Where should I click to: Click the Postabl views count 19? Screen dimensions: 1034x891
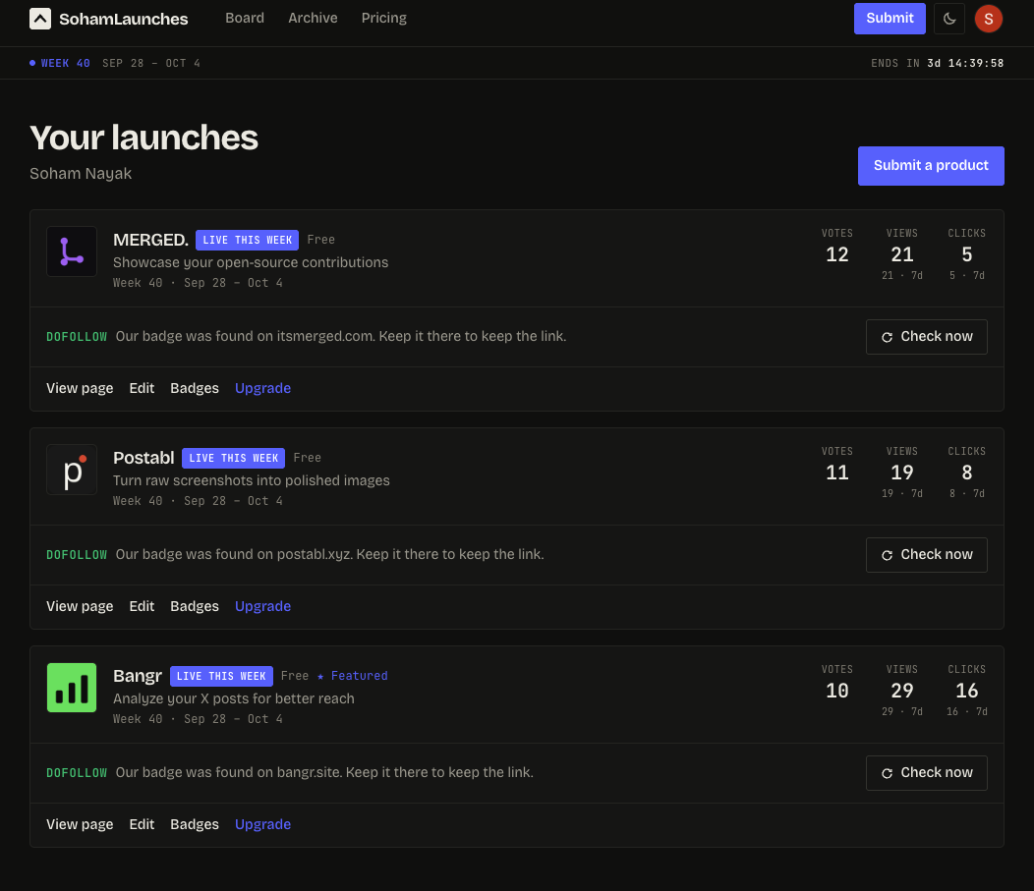click(901, 473)
